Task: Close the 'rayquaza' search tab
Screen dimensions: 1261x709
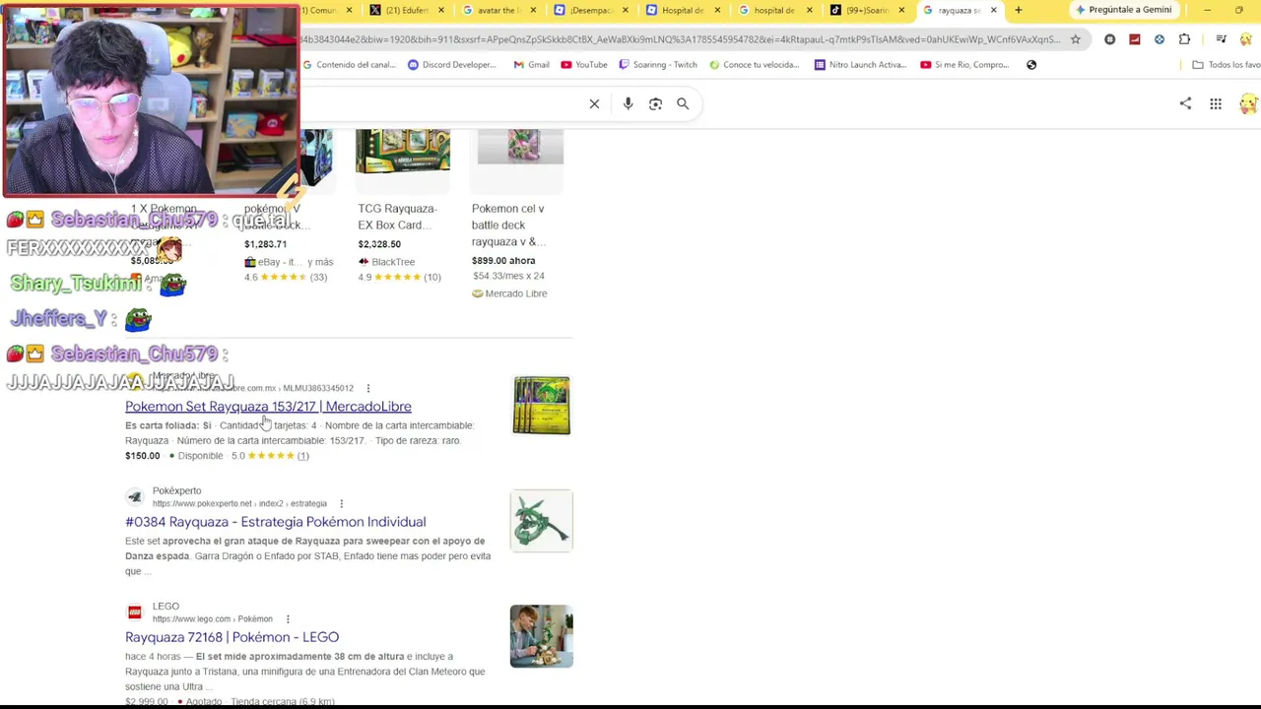Action: [x=993, y=10]
